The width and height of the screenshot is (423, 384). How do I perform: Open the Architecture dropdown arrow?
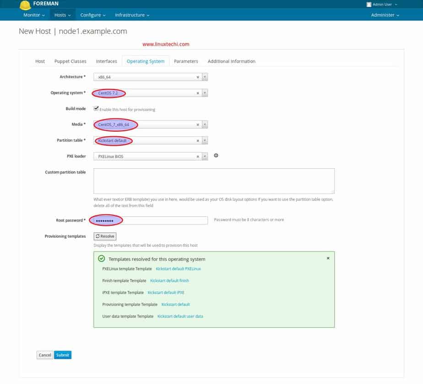pyautogui.click(x=205, y=77)
